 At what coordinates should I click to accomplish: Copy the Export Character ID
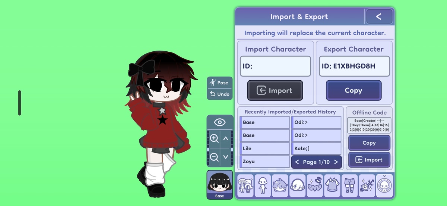pos(354,90)
